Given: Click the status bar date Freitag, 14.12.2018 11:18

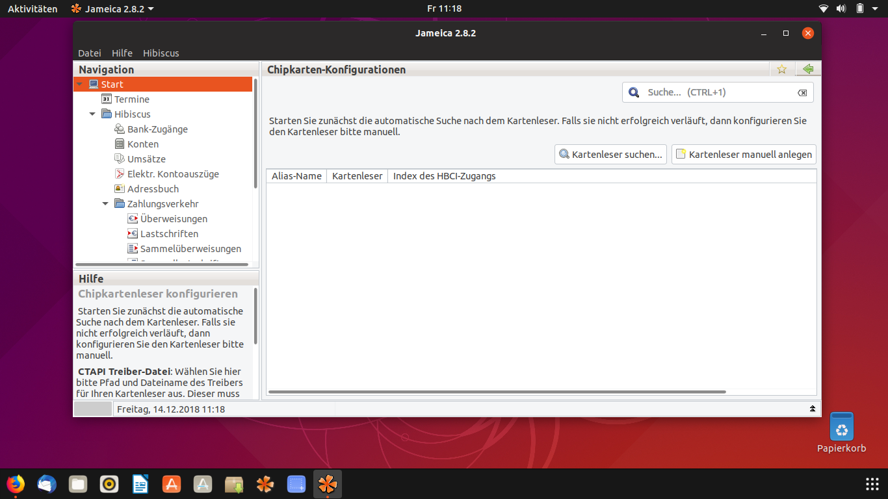Looking at the screenshot, I should pos(171,409).
